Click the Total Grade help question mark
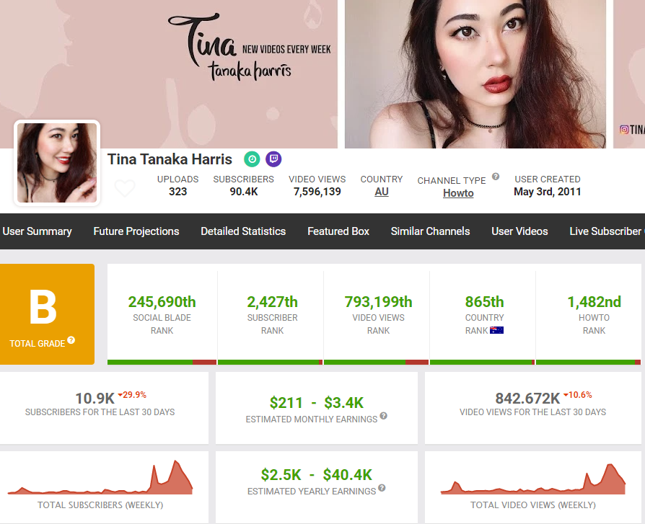645x524 pixels. 71,340
